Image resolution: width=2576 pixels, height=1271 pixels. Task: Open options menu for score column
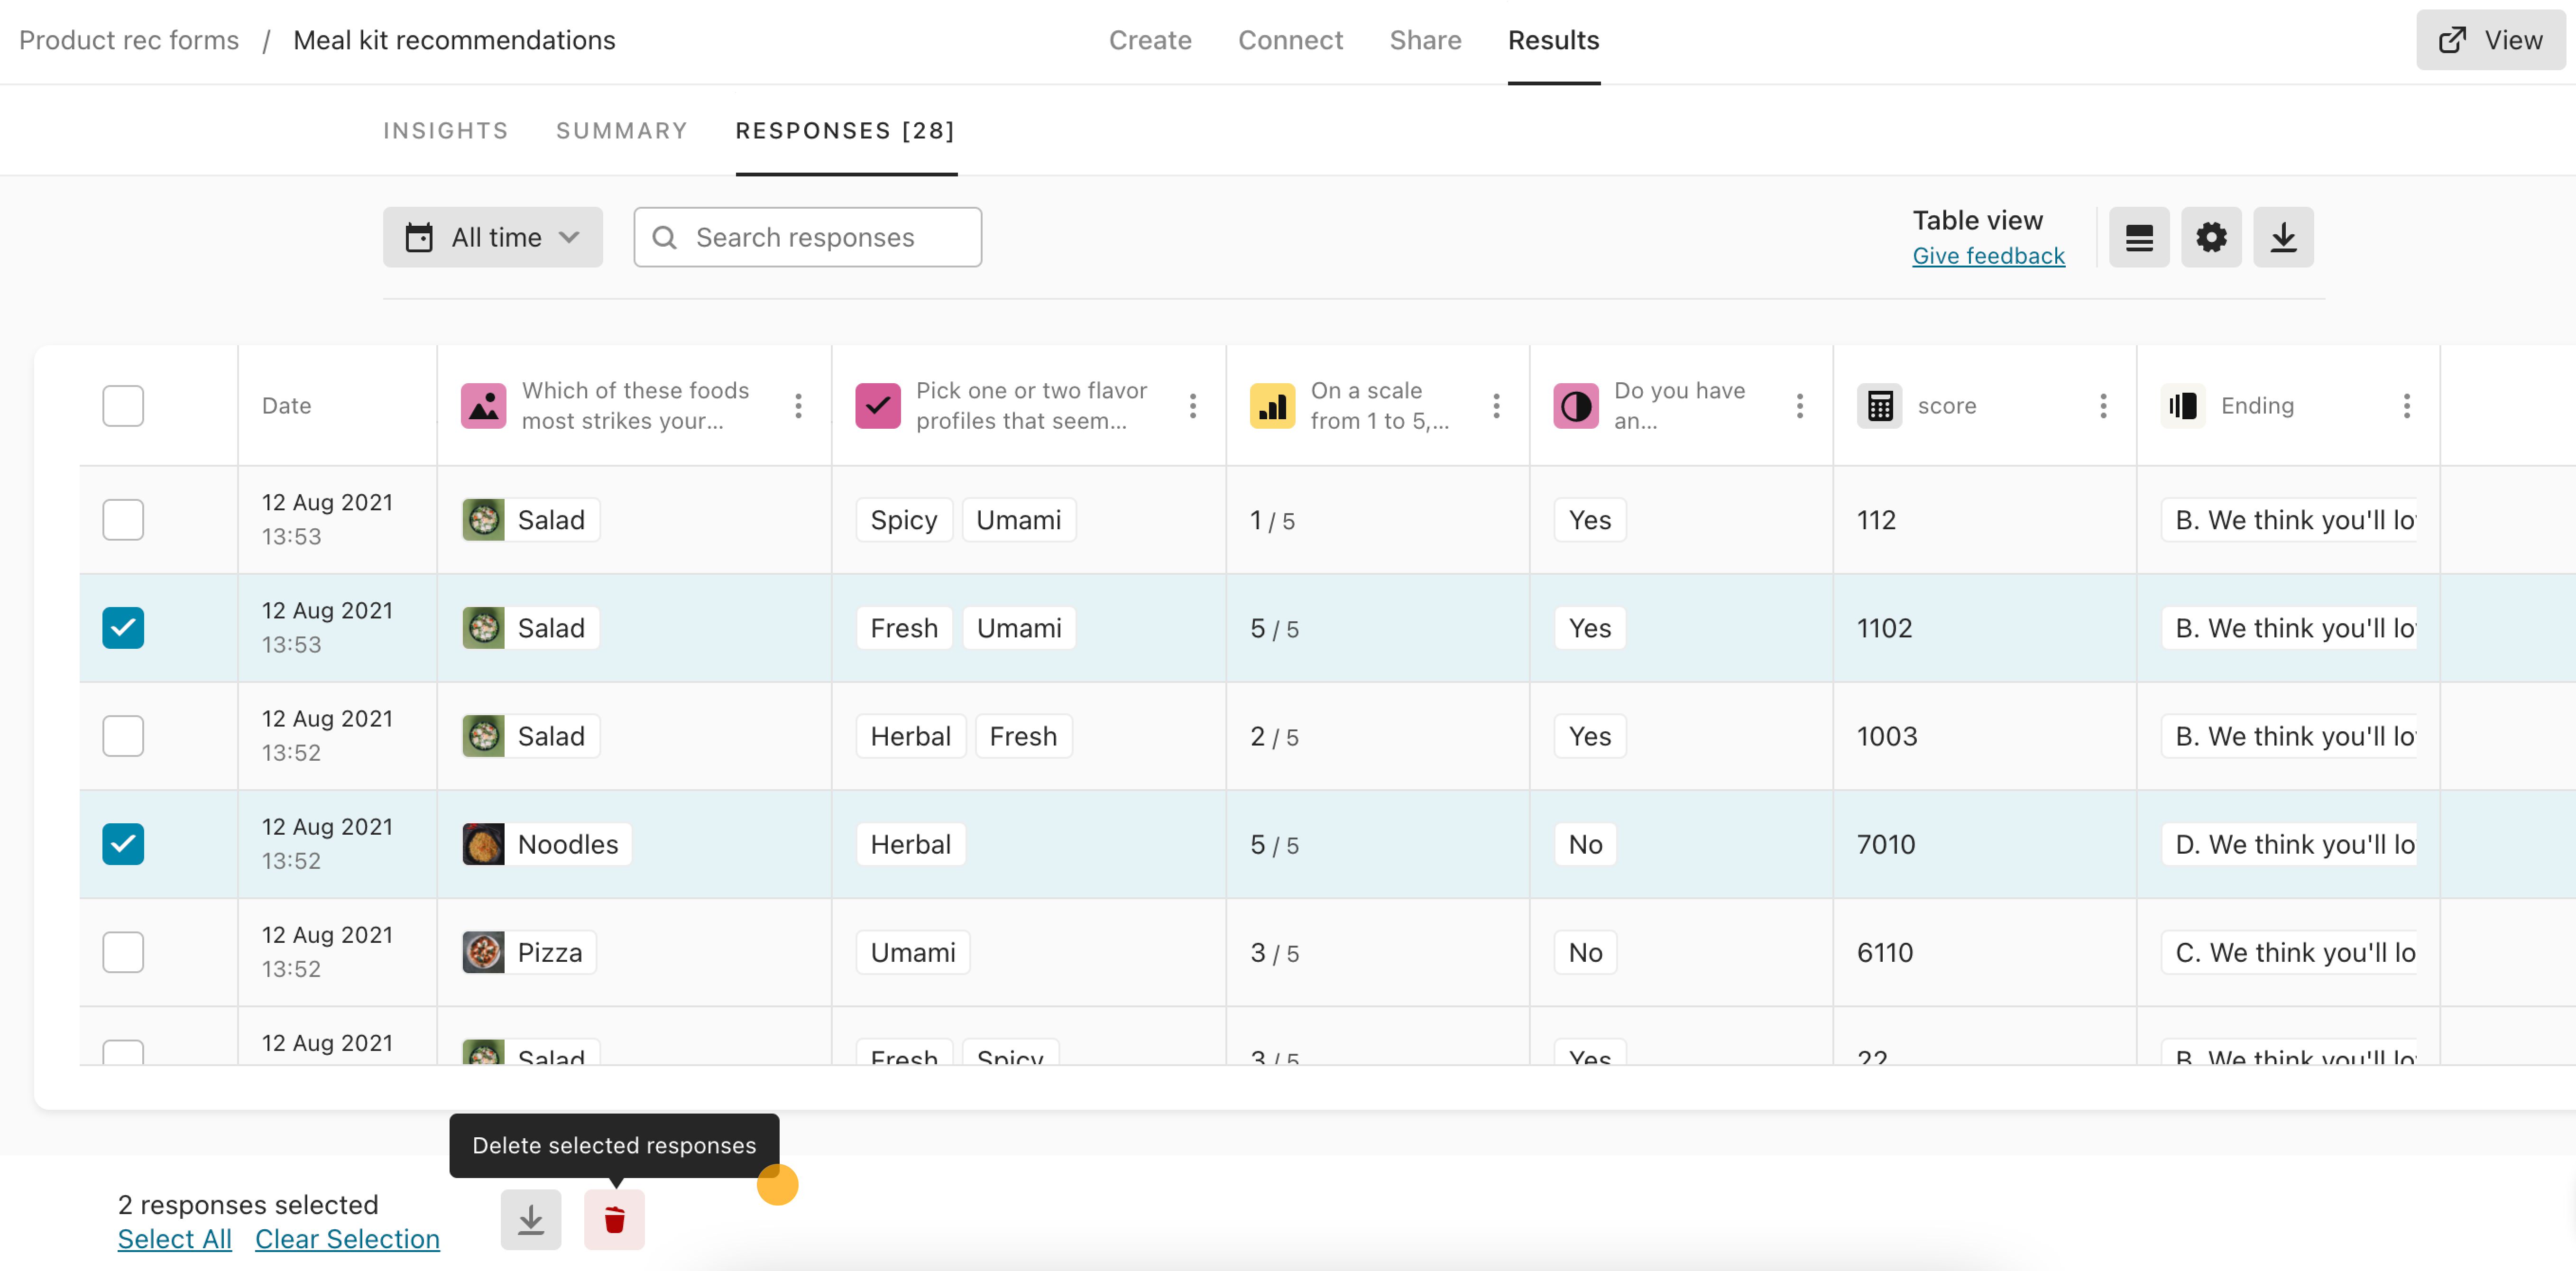pyautogui.click(x=2103, y=405)
